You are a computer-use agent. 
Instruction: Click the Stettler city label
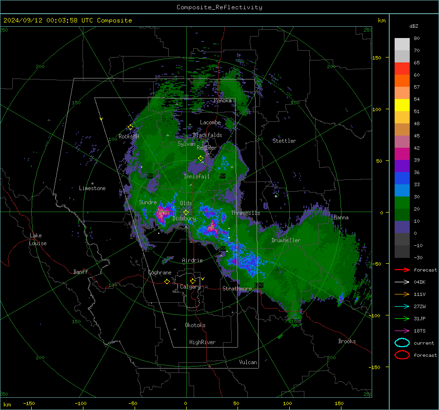284,141
